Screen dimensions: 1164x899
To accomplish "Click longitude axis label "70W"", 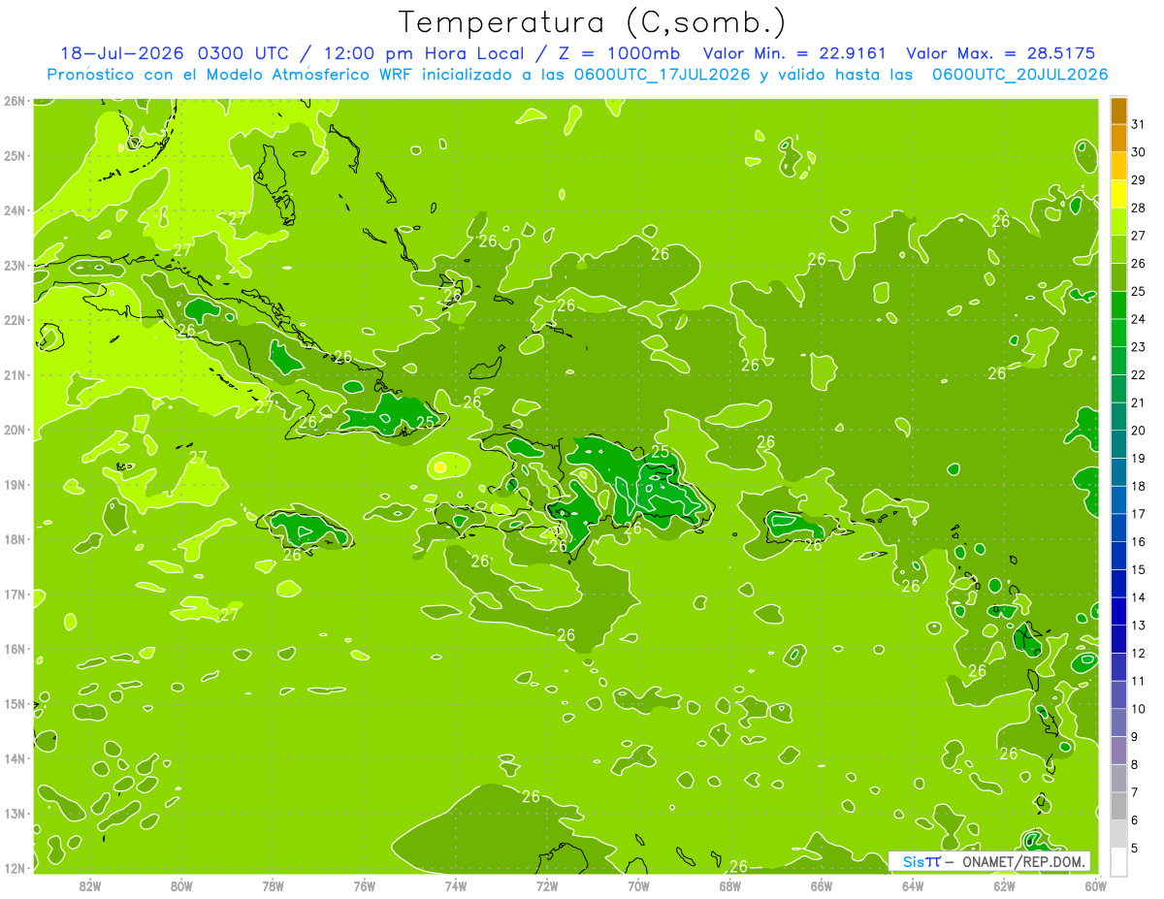I will [638, 885].
